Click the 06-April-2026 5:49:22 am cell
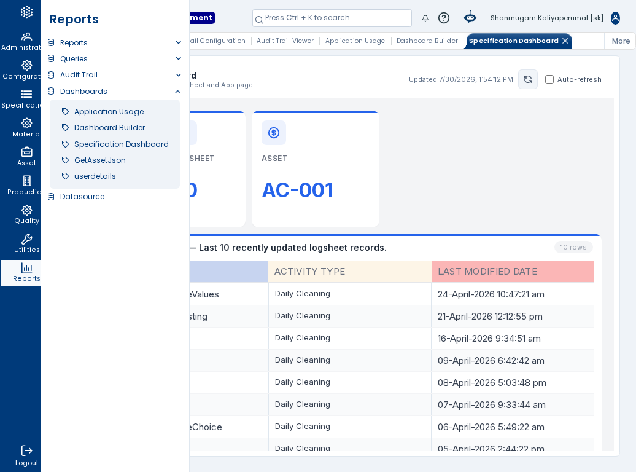This screenshot has width=636, height=472. click(513, 427)
